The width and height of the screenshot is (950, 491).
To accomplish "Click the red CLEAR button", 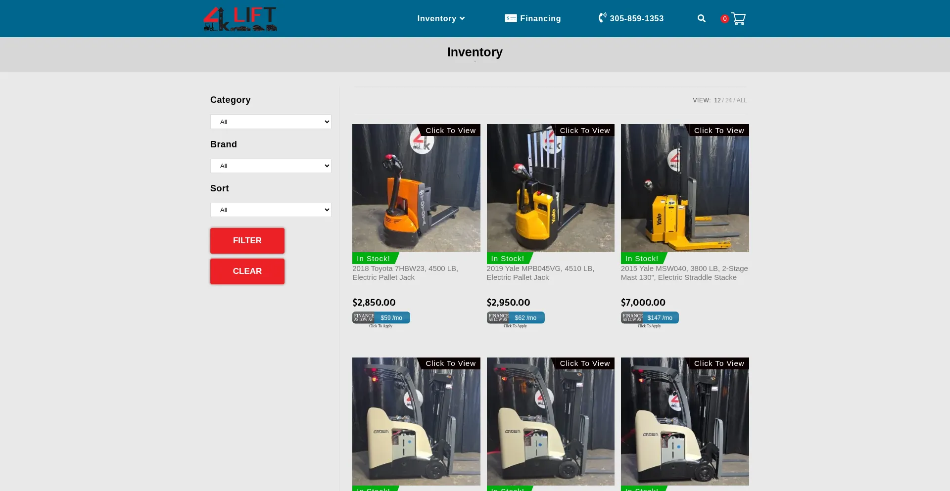I will (247, 271).
